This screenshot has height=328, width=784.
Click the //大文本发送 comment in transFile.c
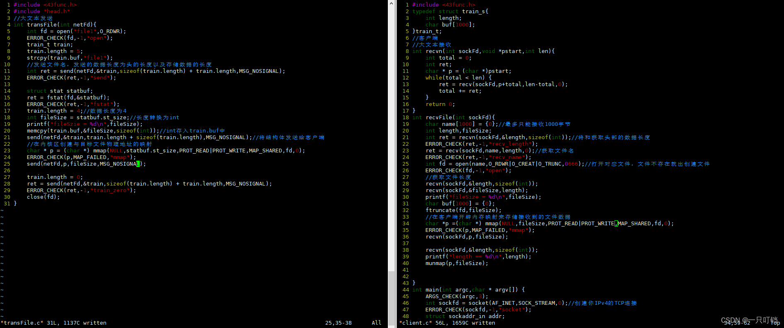tap(33, 18)
